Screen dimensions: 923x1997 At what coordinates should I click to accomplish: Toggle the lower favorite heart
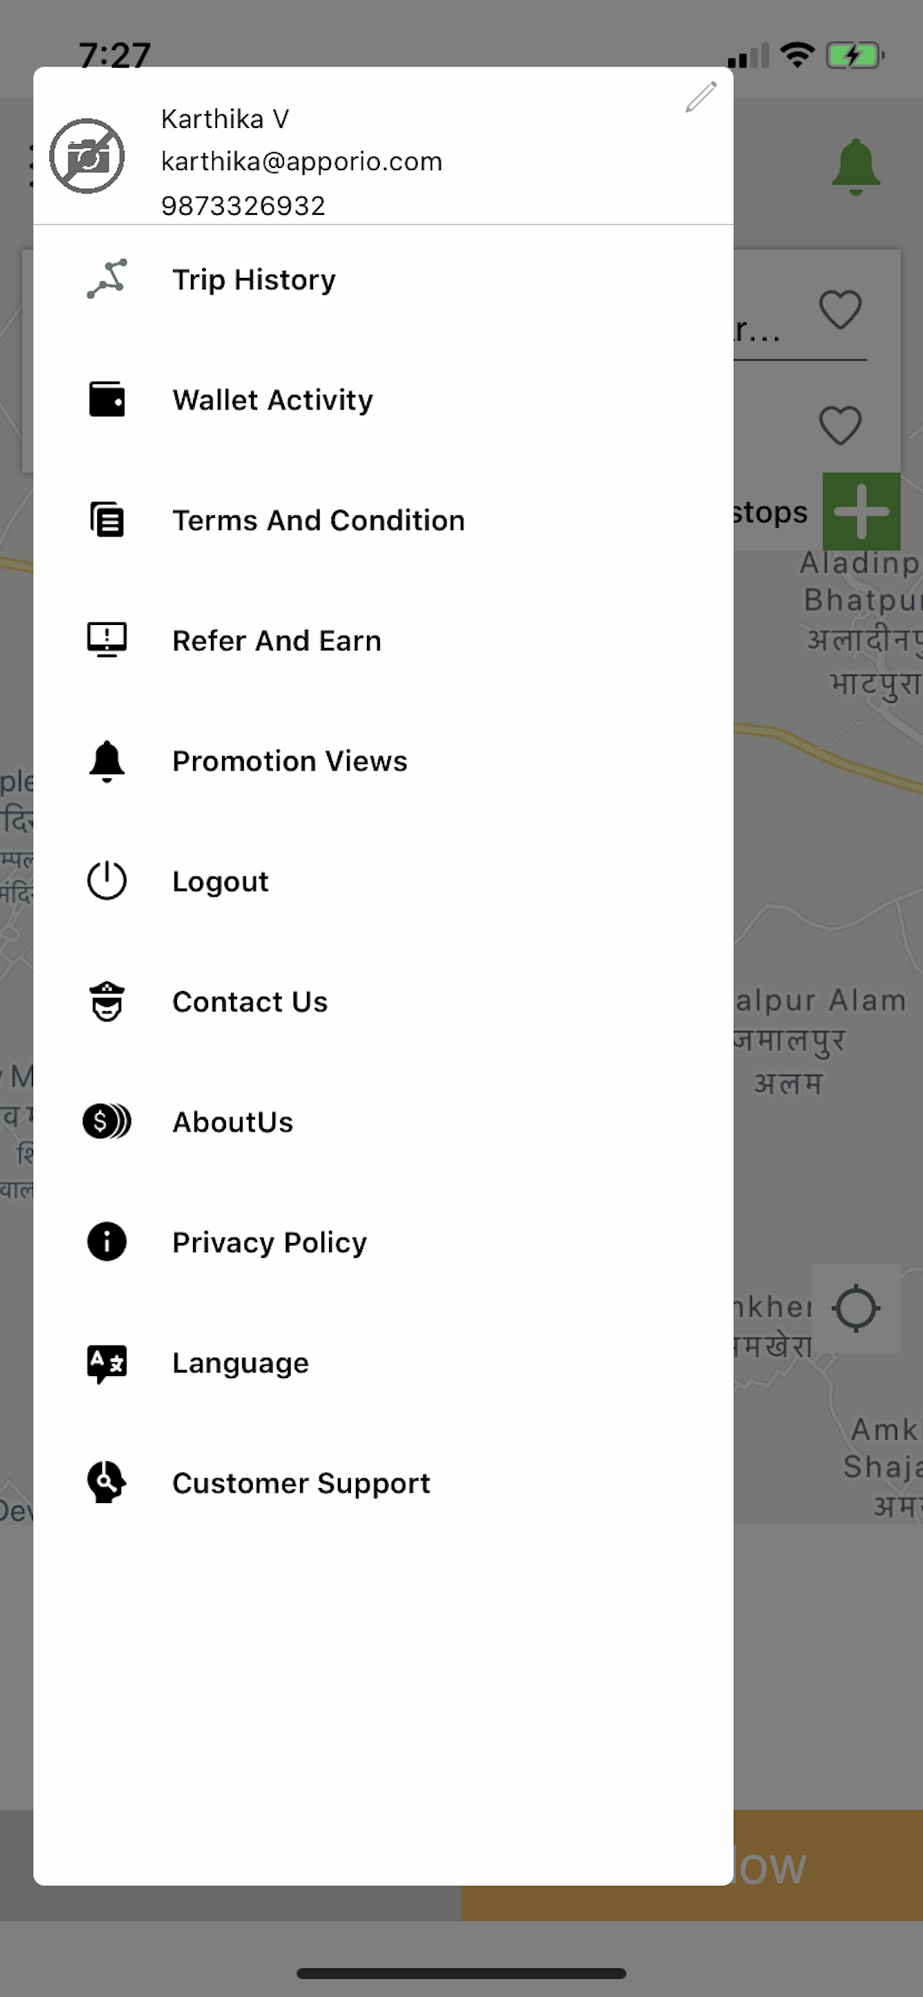point(840,426)
